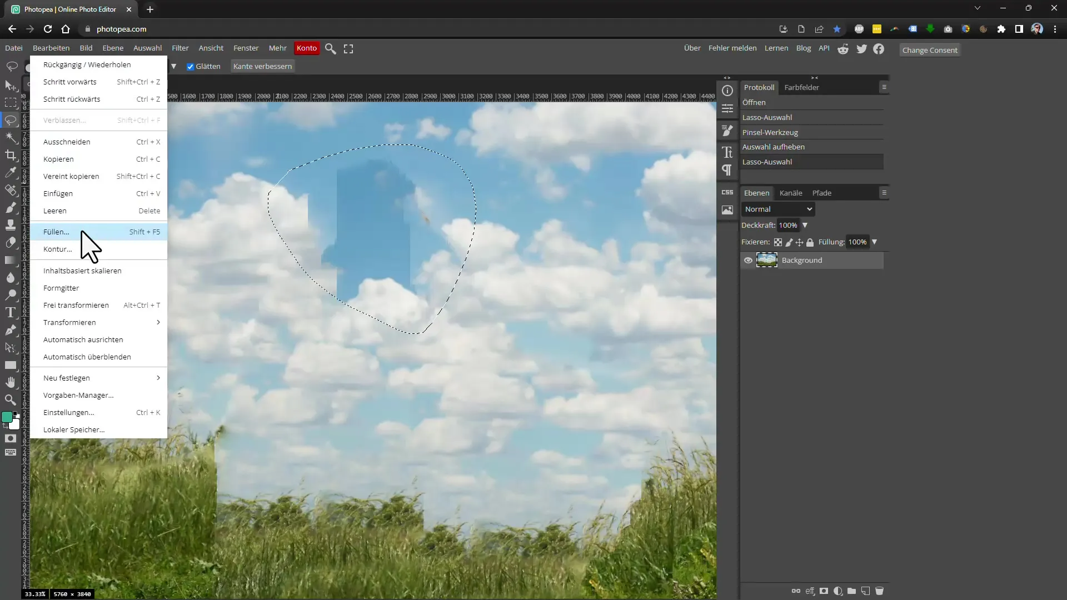The width and height of the screenshot is (1067, 600).
Task: Select the Eyedropper tool
Action: pos(11,172)
